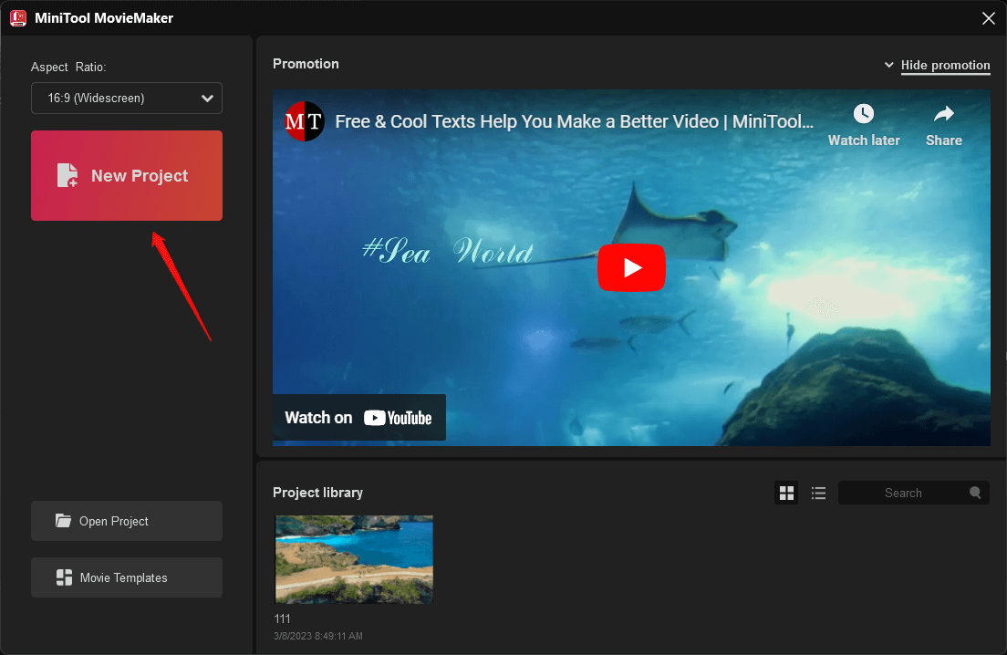
Task: Switch project library to grid view
Action: pyautogui.click(x=786, y=493)
